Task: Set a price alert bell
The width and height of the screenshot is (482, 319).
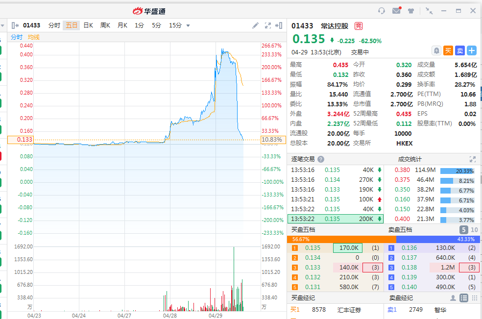Action: tap(436, 50)
